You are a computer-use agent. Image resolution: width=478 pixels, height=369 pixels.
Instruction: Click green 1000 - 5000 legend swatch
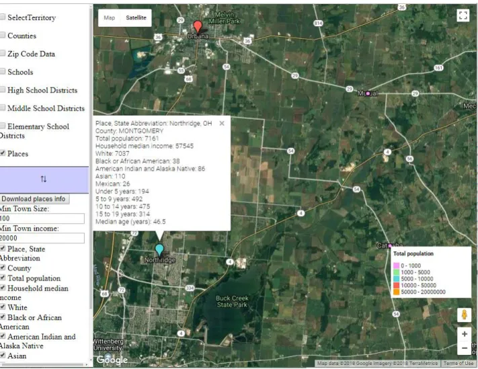[x=396, y=272]
